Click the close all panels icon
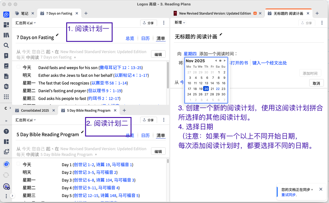 pyautogui.click(x=6, y=151)
